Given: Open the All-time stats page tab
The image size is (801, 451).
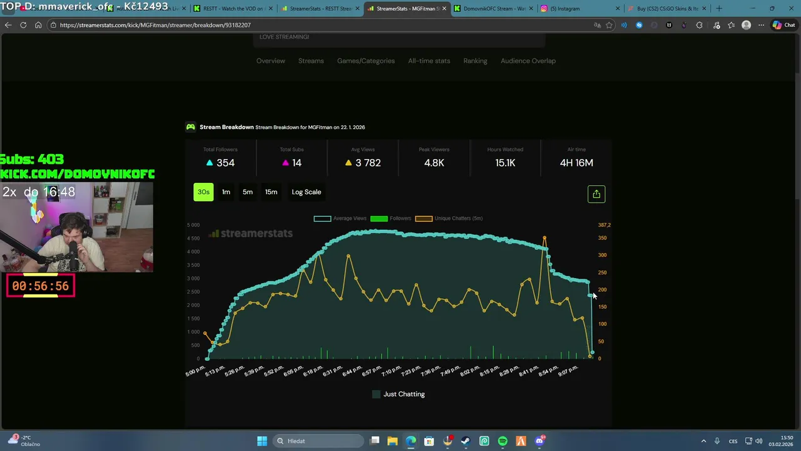Looking at the screenshot, I should [x=429, y=61].
